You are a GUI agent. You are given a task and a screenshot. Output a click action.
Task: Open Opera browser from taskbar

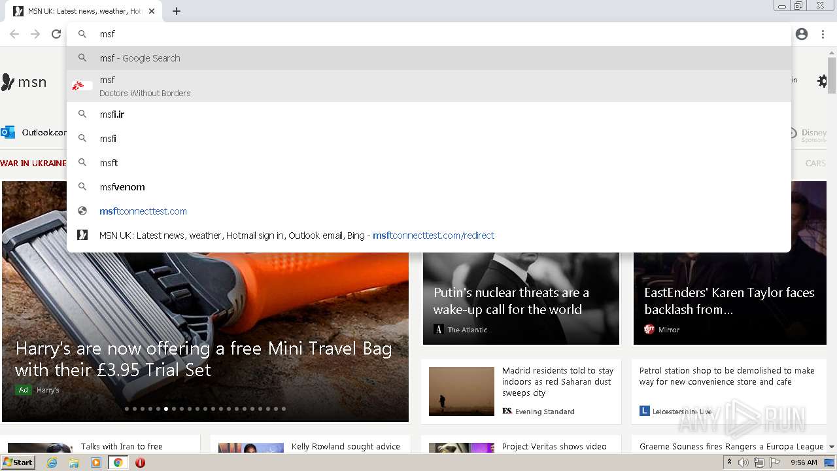click(x=140, y=462)
